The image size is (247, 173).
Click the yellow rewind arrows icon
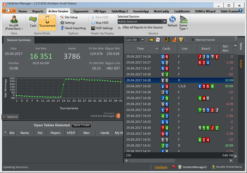(151, 40)
